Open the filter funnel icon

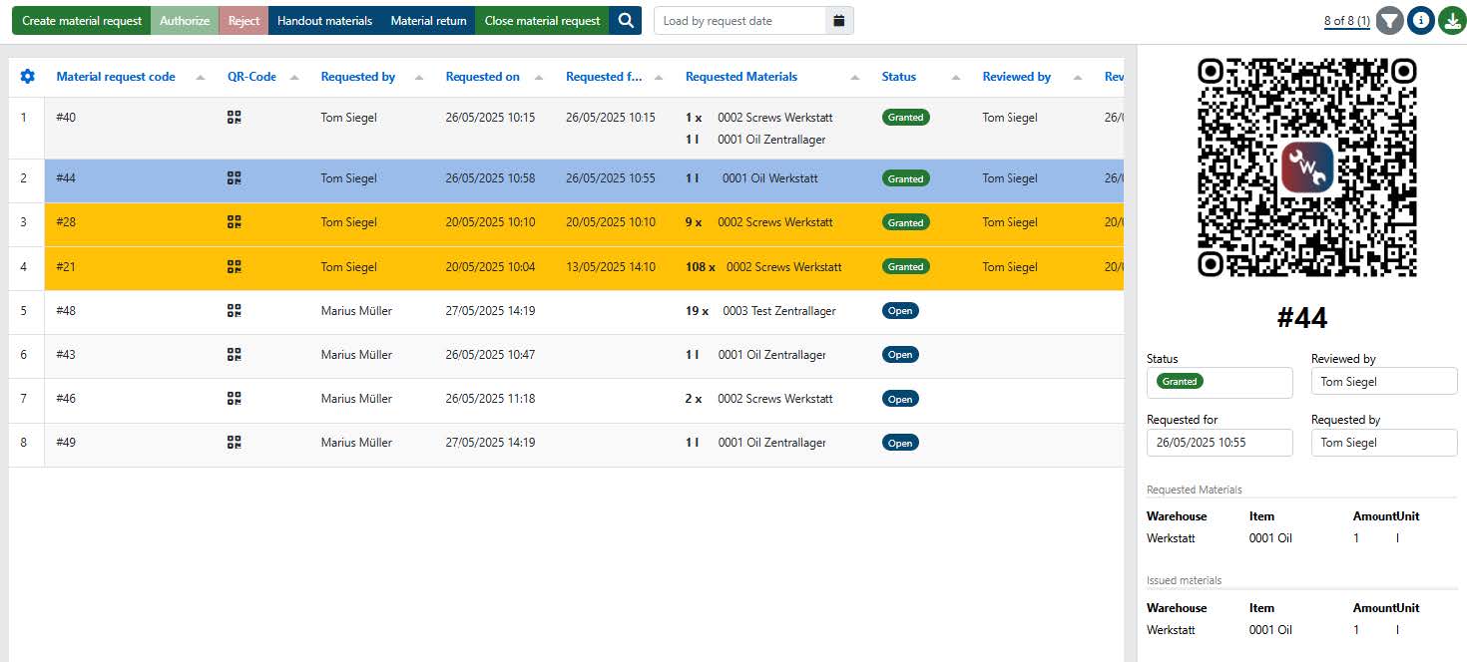1389,21
